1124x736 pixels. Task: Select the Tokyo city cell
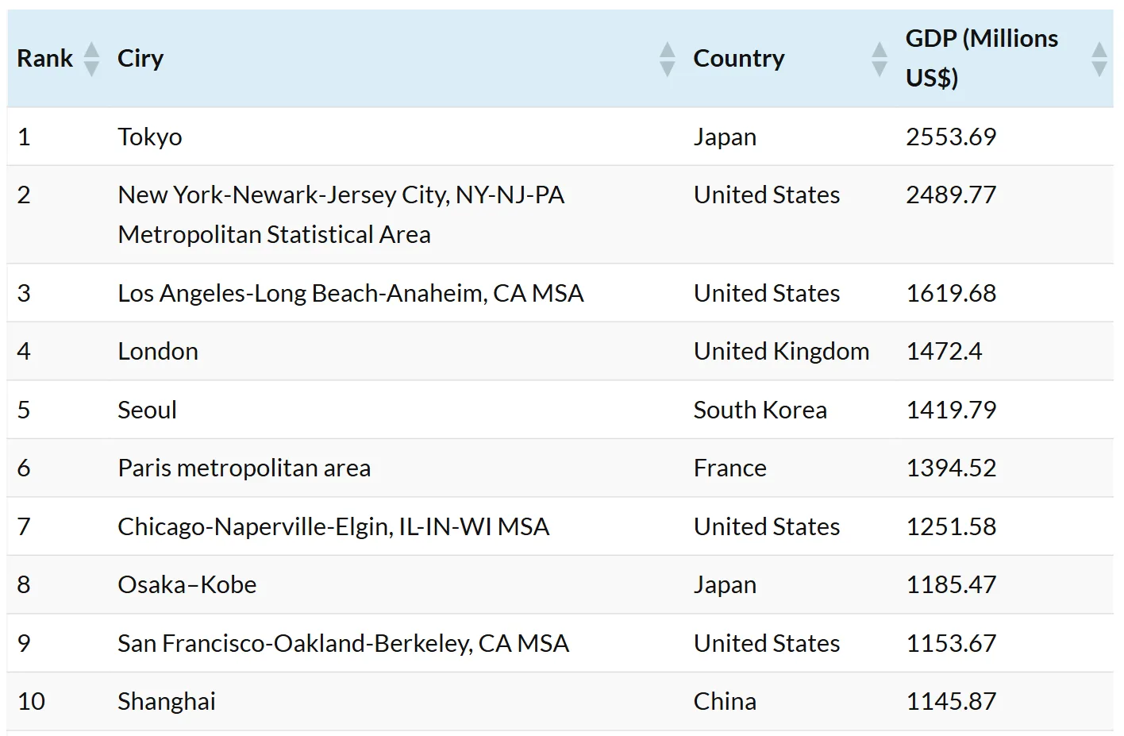(150, 137)
